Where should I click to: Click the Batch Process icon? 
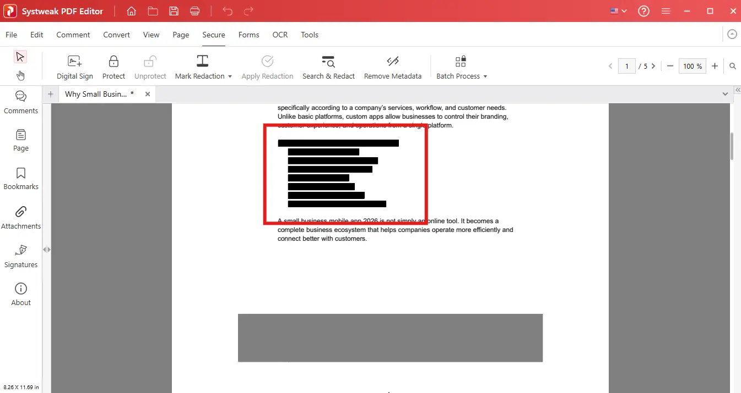(461, 61)
